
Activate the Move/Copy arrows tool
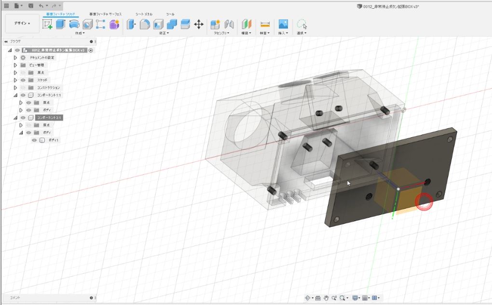coord(199,24)
